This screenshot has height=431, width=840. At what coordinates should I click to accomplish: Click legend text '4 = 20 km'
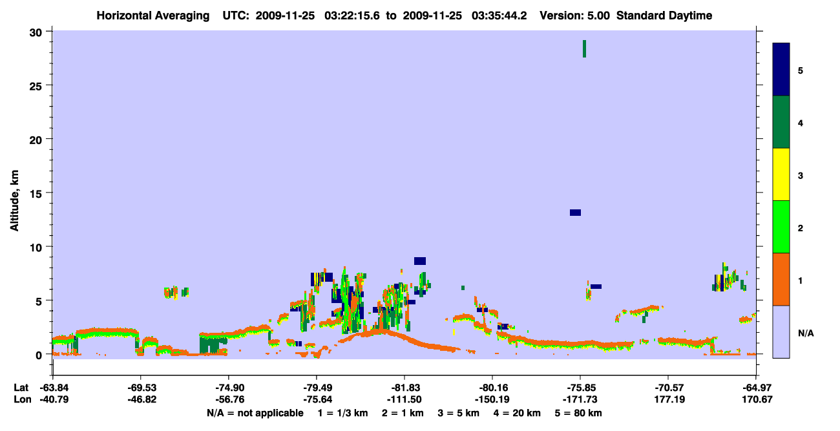coord(518,413)
